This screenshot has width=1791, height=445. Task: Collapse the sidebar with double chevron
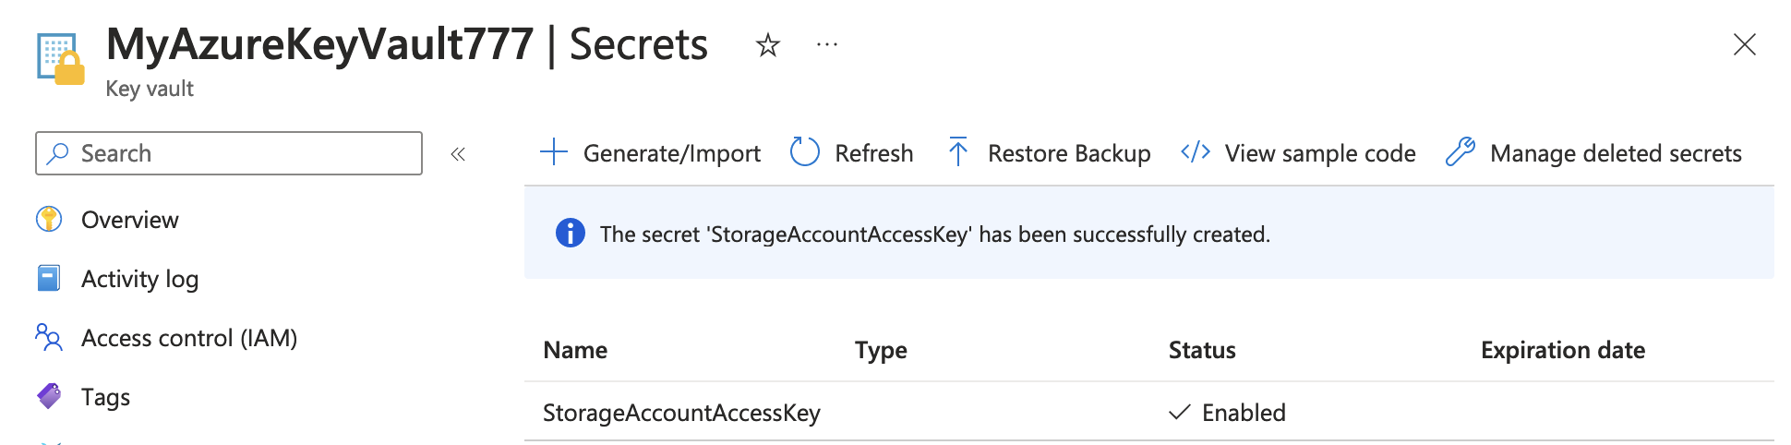click(x=458, y=154)
